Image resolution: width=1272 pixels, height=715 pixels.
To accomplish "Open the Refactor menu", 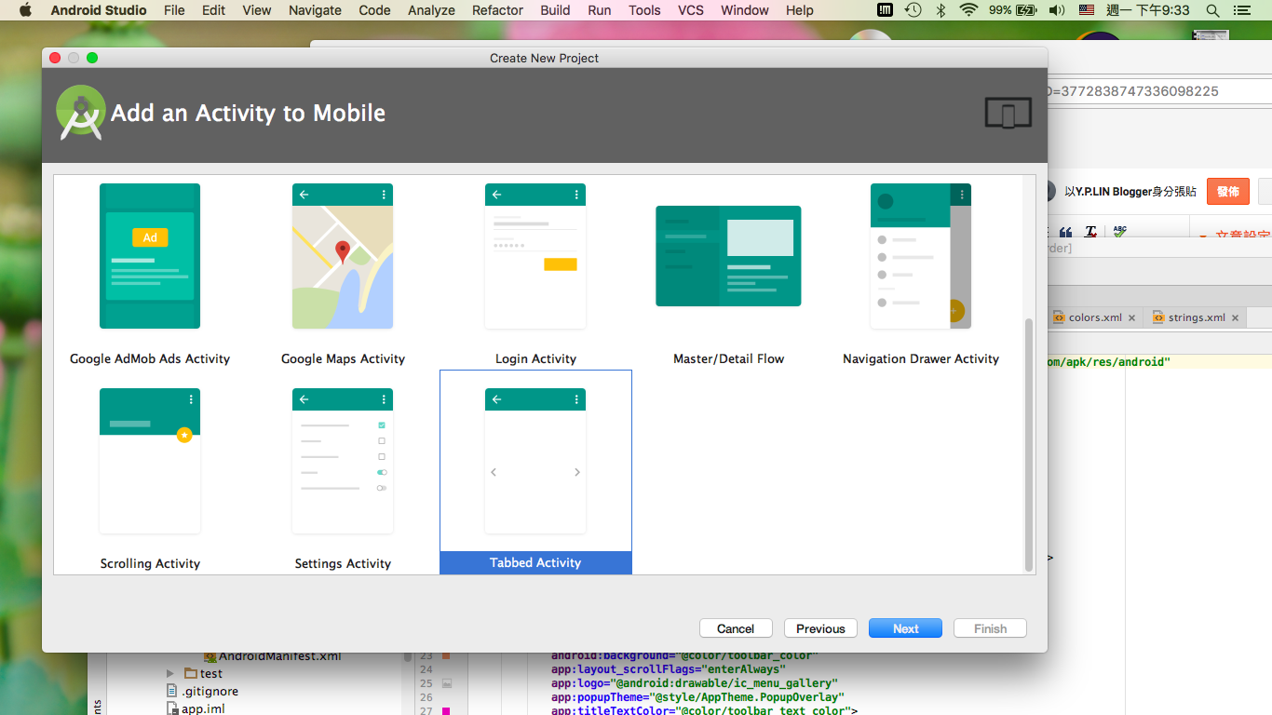I will (x=496, y=10).
